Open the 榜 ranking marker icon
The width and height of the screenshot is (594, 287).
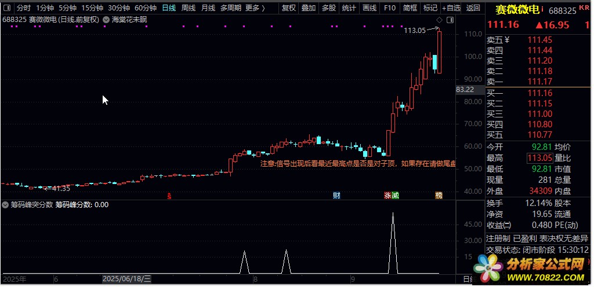tap(439, 195)
